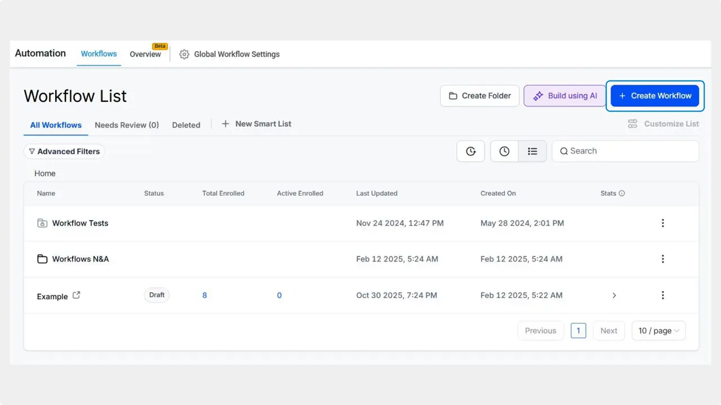Click the external link icon beside Example
Viewport: 721px width, 405px height.
(77, 294)
